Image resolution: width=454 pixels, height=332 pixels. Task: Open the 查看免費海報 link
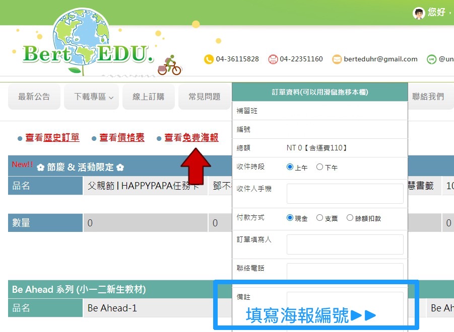point(191,137)
